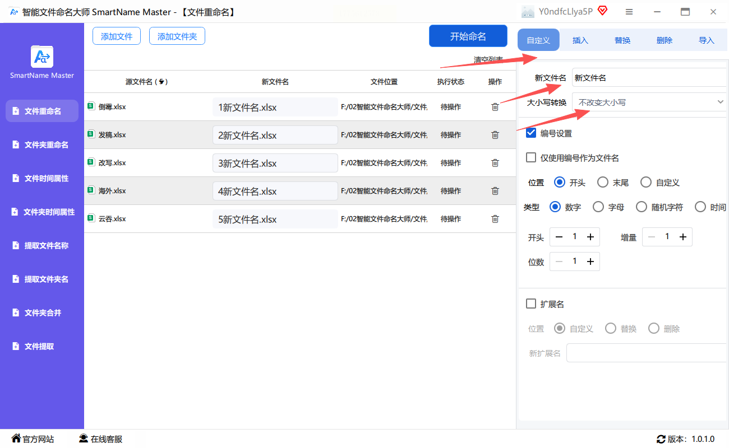Click the sort icon beside 源文件名 header
729x448 pixels.
click(162, 82)
